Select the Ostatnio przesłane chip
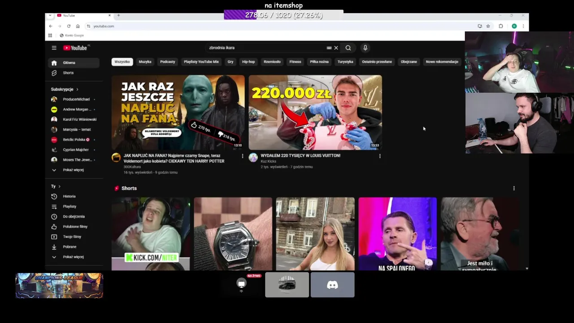The height and width of the screenshot is (323, 574). coord(377,62)
